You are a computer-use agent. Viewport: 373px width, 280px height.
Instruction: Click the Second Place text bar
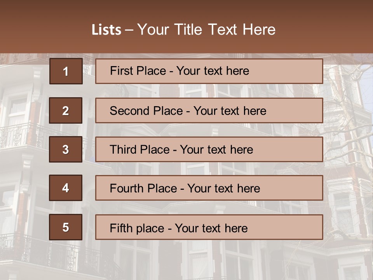point(209,110)
